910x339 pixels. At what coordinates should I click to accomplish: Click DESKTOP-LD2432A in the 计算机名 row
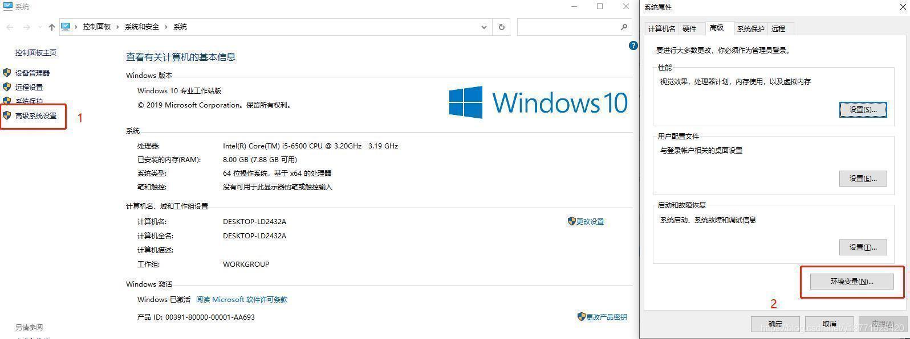pyautogui.click(x=254, y=221)
